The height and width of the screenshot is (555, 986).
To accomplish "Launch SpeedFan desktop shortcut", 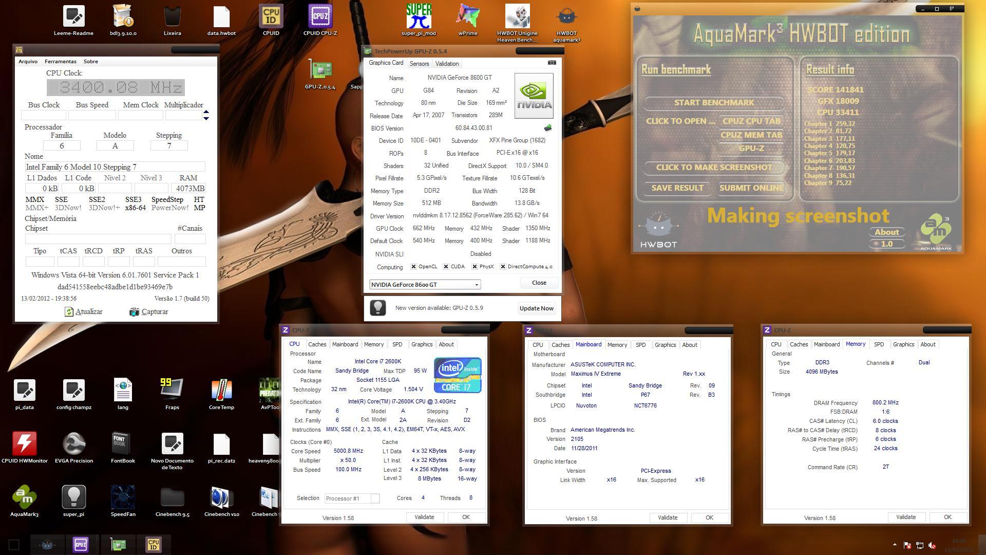I will click(123, 501).
